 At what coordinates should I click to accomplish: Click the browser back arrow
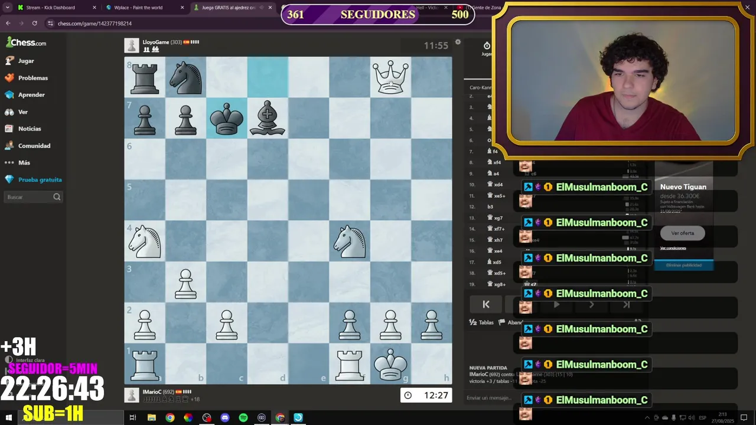pos(8,23)
